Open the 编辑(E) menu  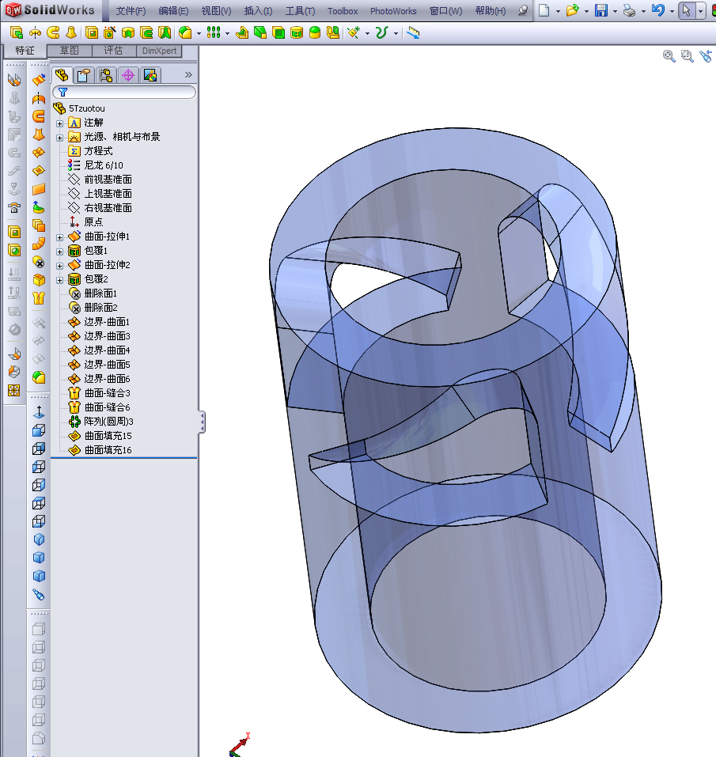pos(173,10)
